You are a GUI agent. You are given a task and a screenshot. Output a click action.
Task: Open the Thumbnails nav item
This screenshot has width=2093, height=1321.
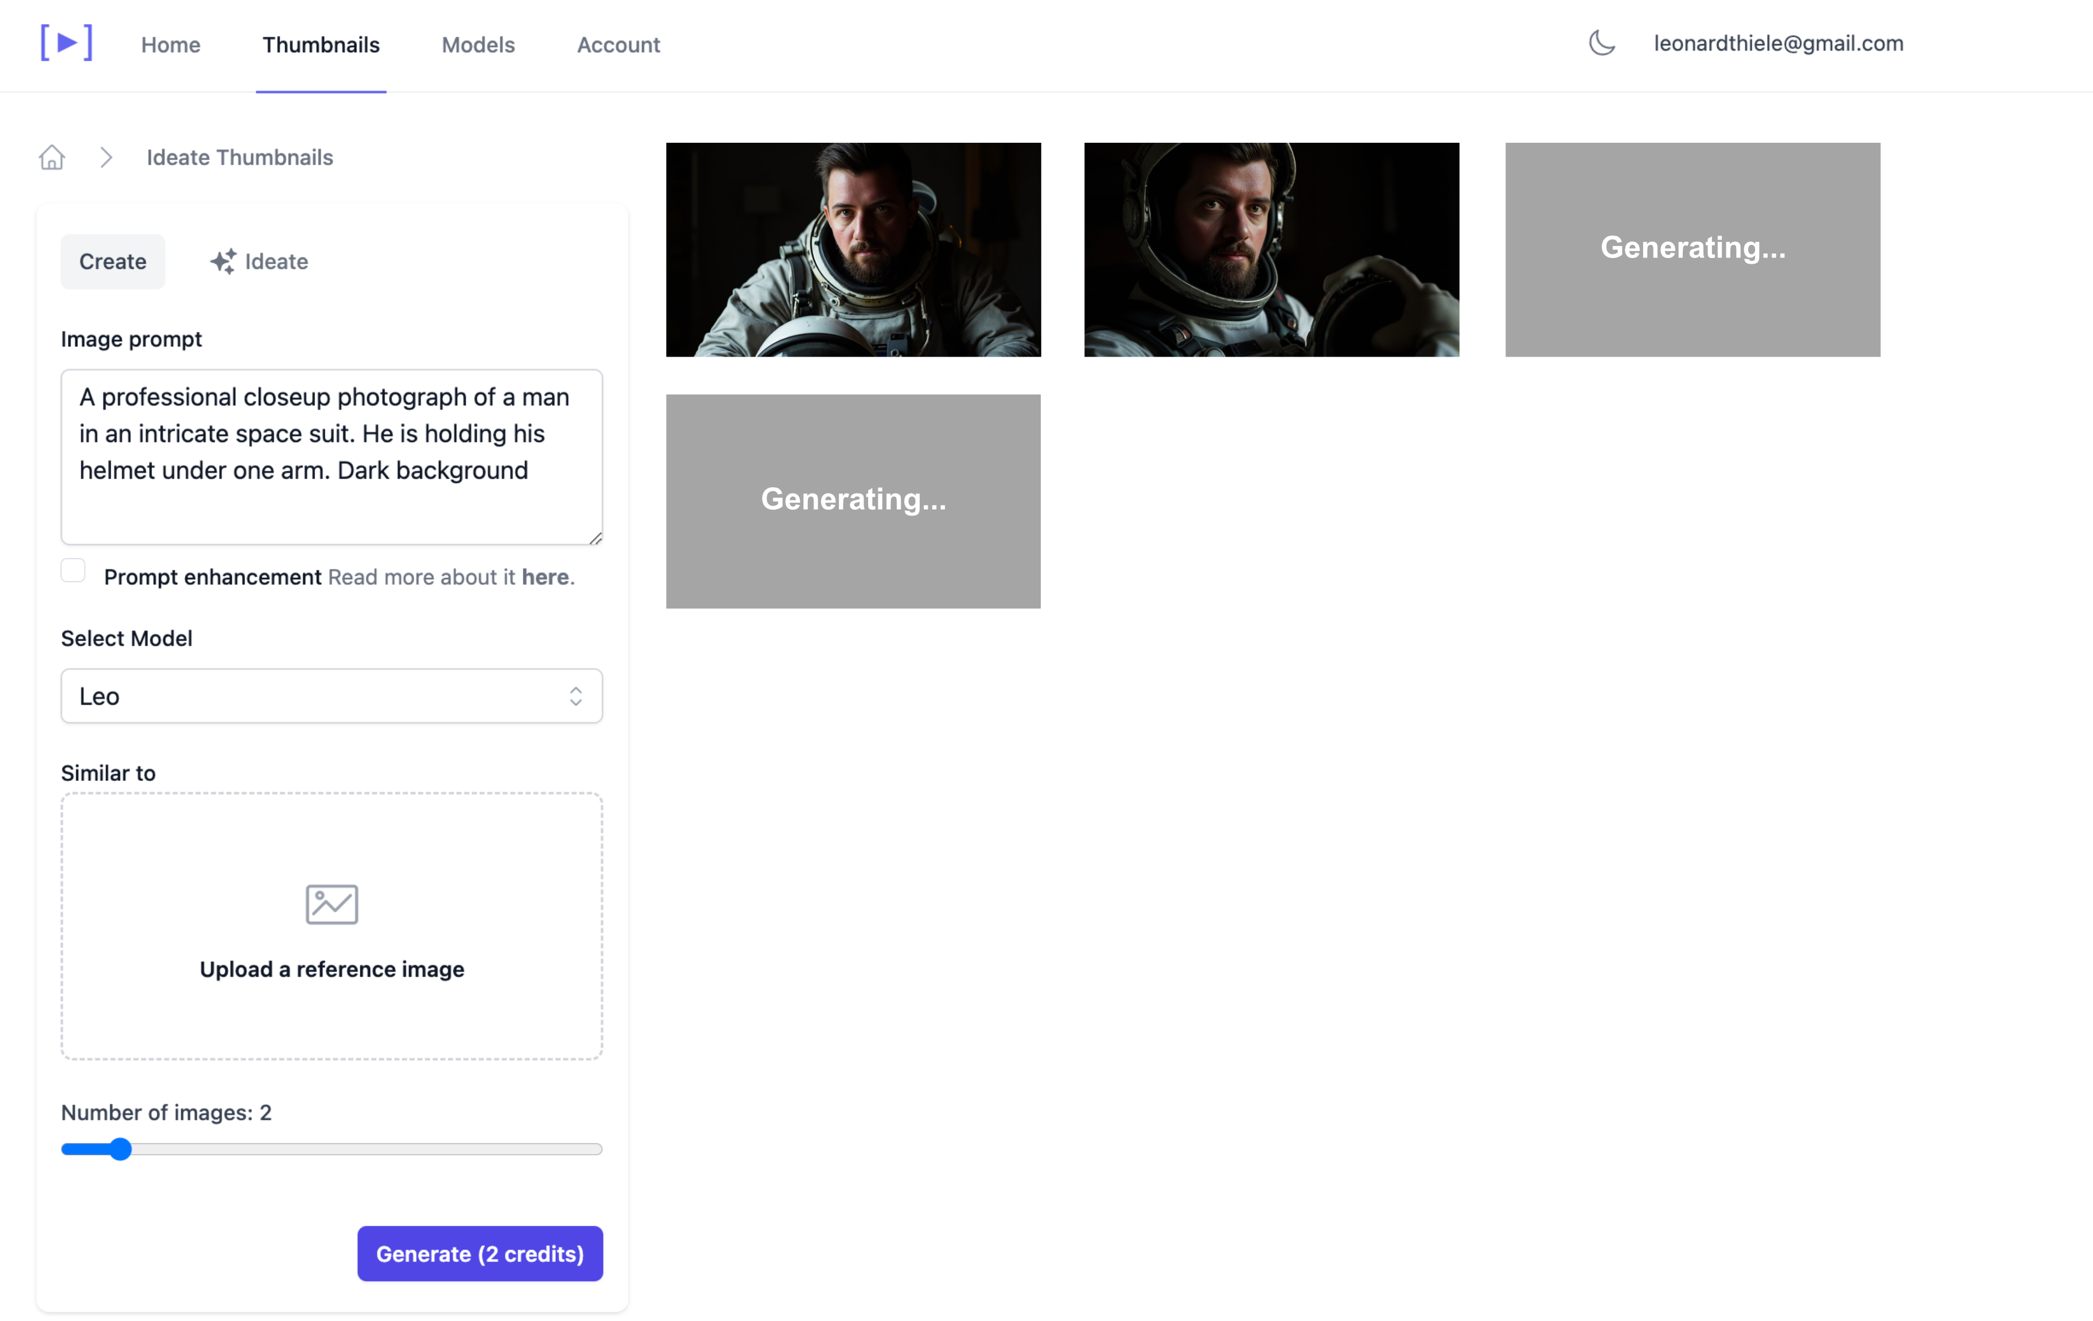pyautogui.click(x=322, y=44)
